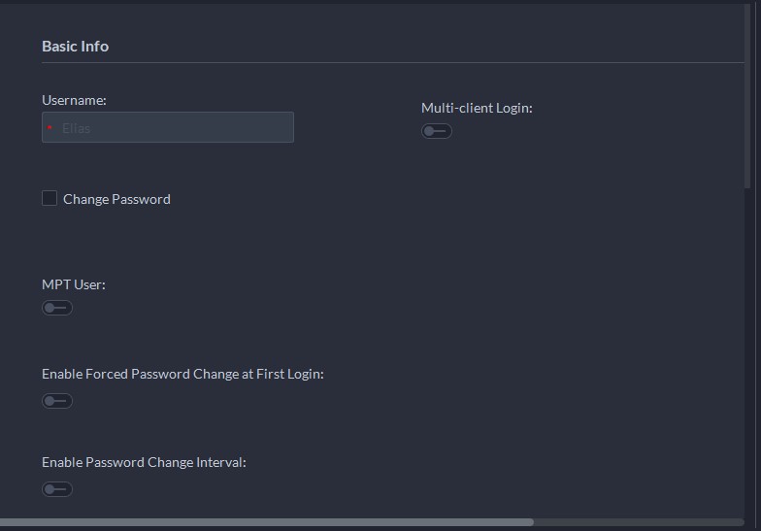Viewport: 761px width, 531px height.
Task: Click the Change Password label text
Action: [116, 199]
